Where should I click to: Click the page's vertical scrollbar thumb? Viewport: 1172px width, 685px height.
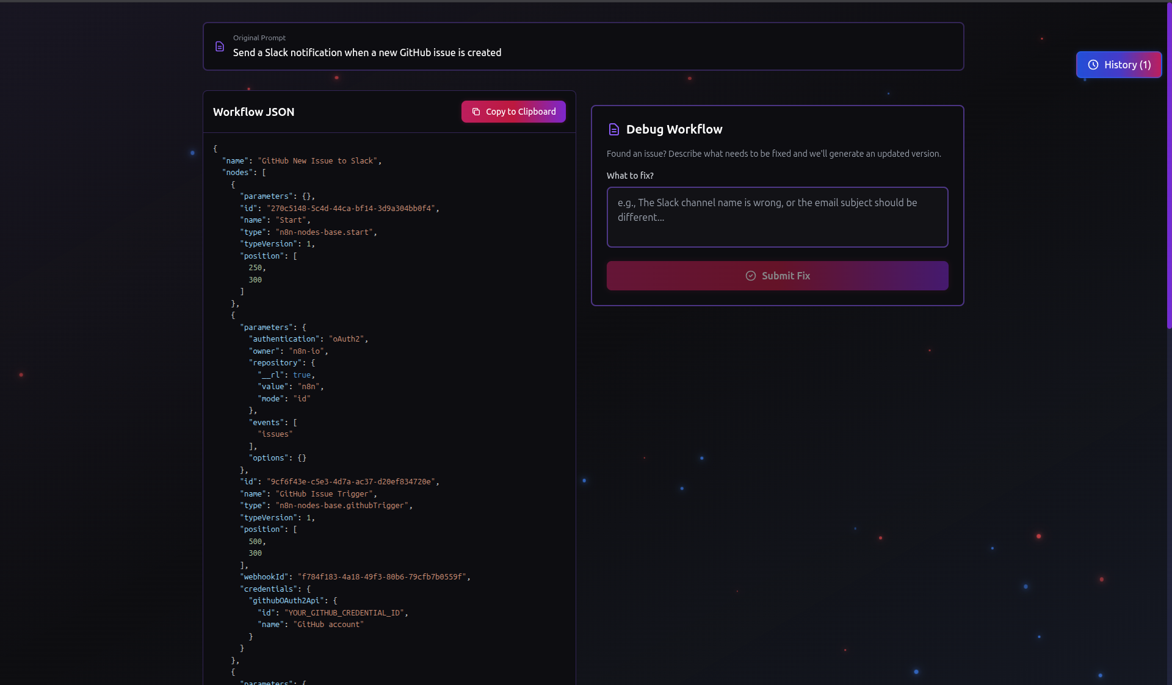[x=1168, y=165]
